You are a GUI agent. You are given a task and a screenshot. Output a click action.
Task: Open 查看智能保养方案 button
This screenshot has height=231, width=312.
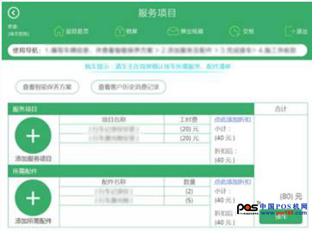tap(47, 87)
